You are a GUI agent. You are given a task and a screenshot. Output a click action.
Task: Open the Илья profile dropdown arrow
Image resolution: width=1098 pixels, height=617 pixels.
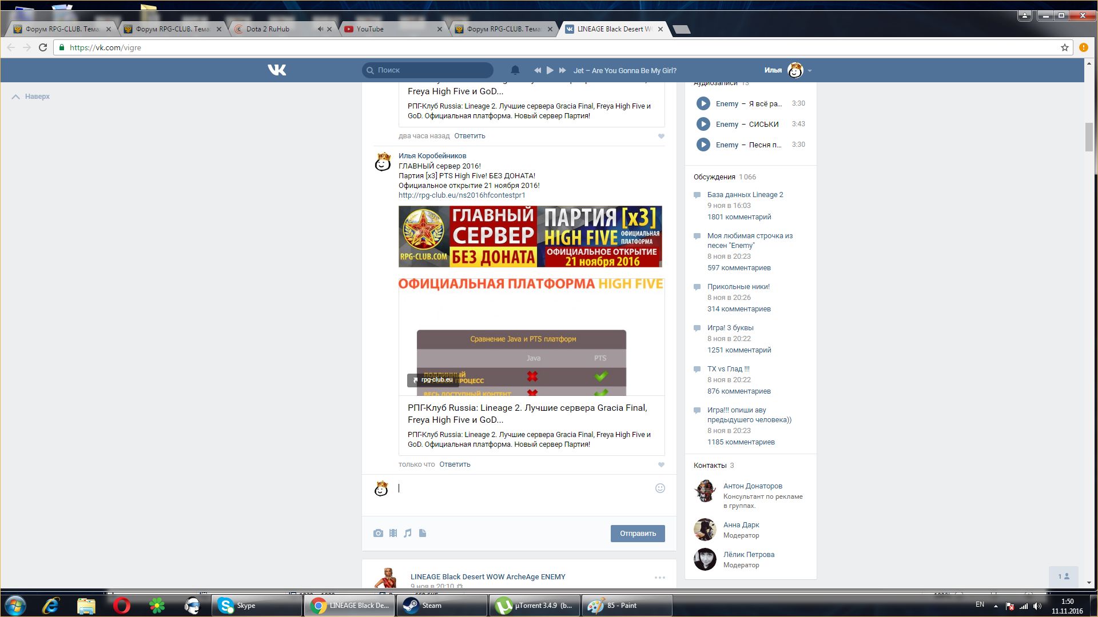pyautogui.click(x=810, y=71)
